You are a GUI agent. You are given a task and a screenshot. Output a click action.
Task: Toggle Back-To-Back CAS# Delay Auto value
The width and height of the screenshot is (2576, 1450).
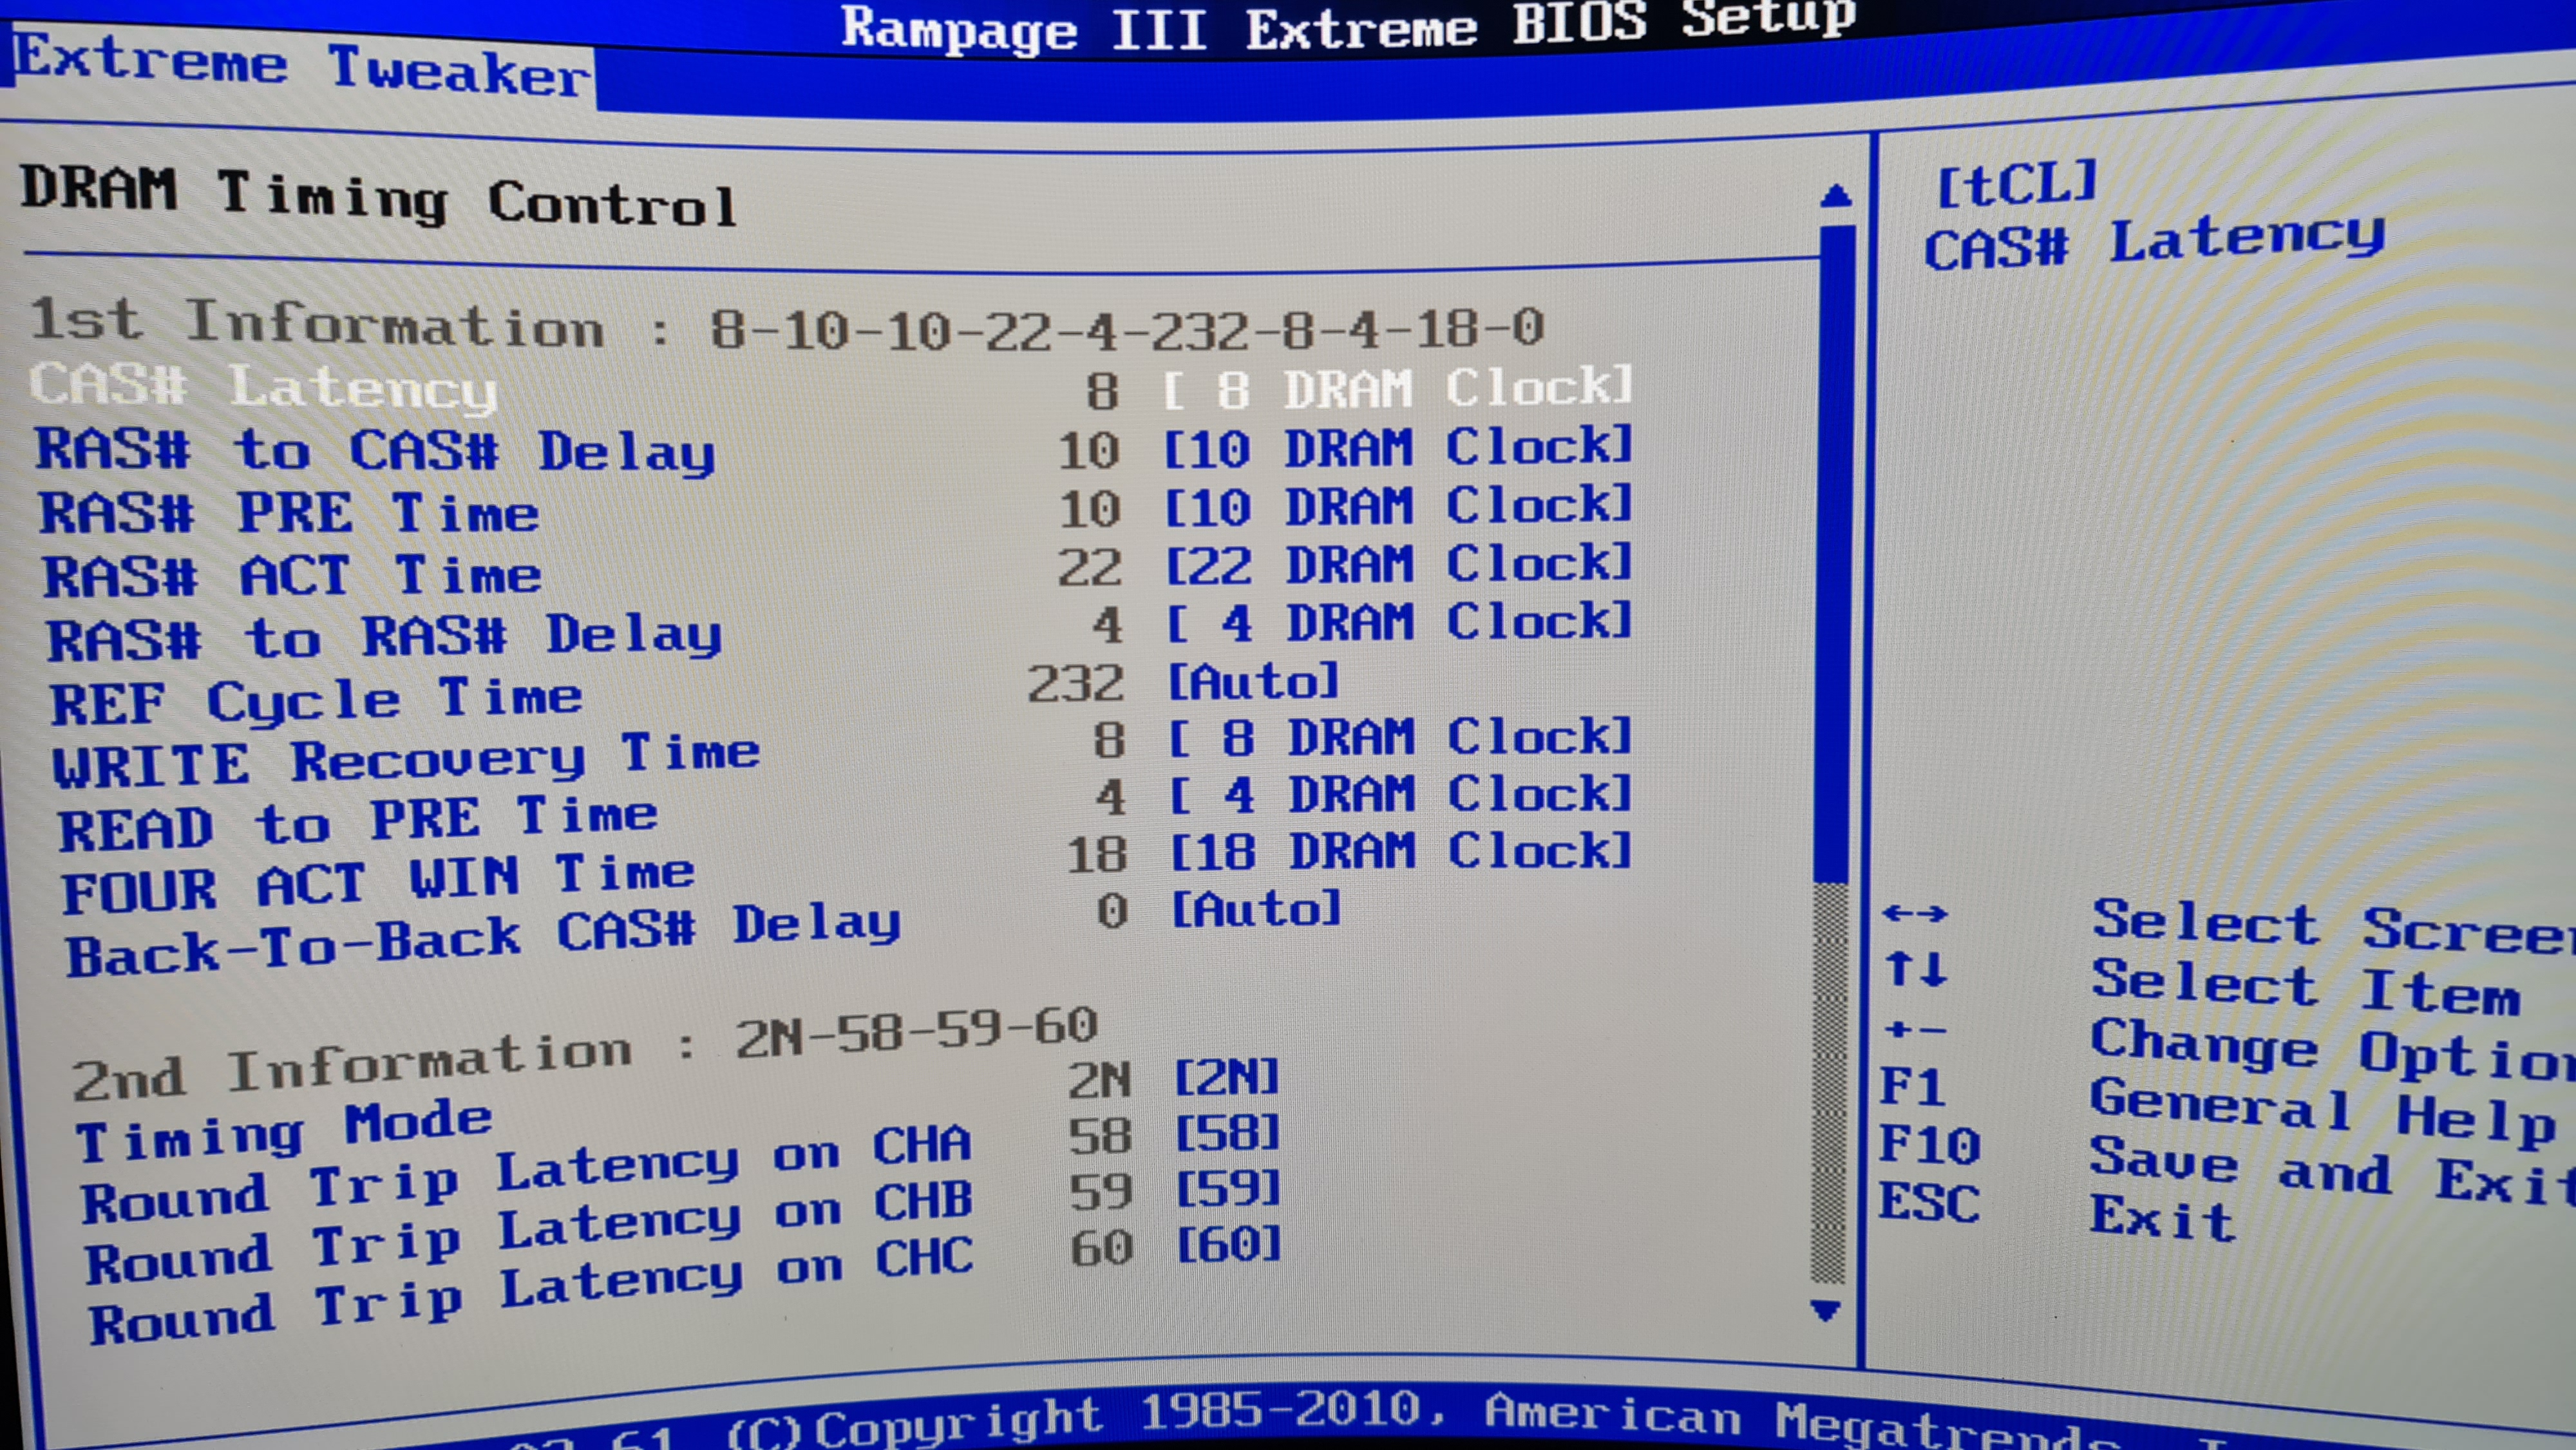click(1256, 910)
